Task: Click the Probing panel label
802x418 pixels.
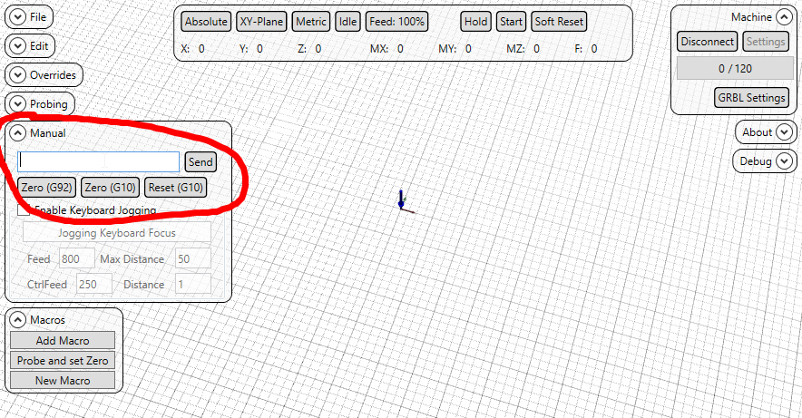Action: [49, 104]
